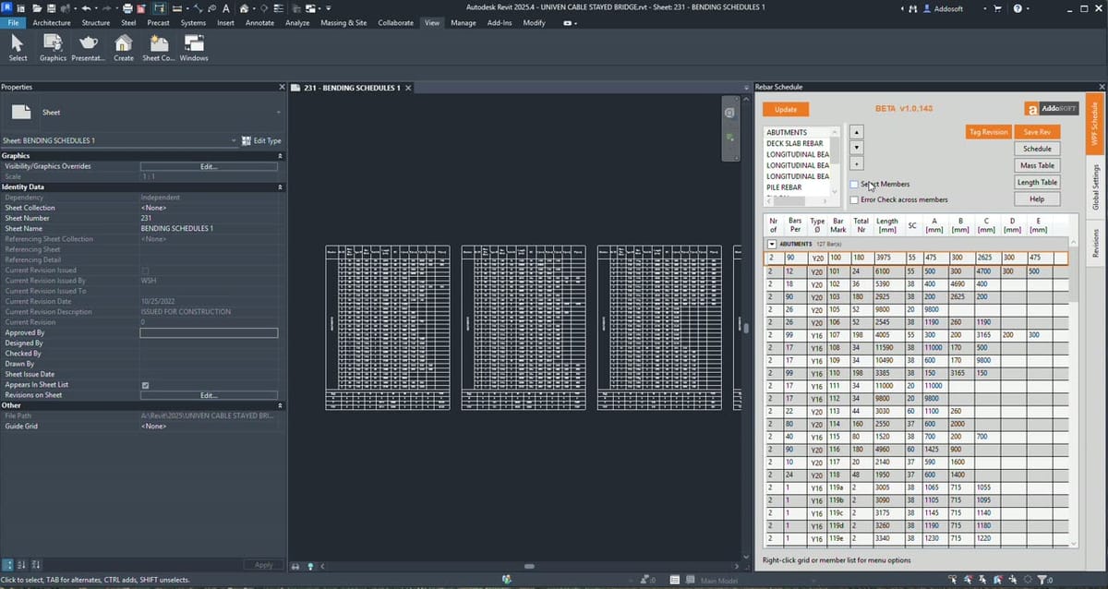Move member down with the down arrow button

pos(857,148)
